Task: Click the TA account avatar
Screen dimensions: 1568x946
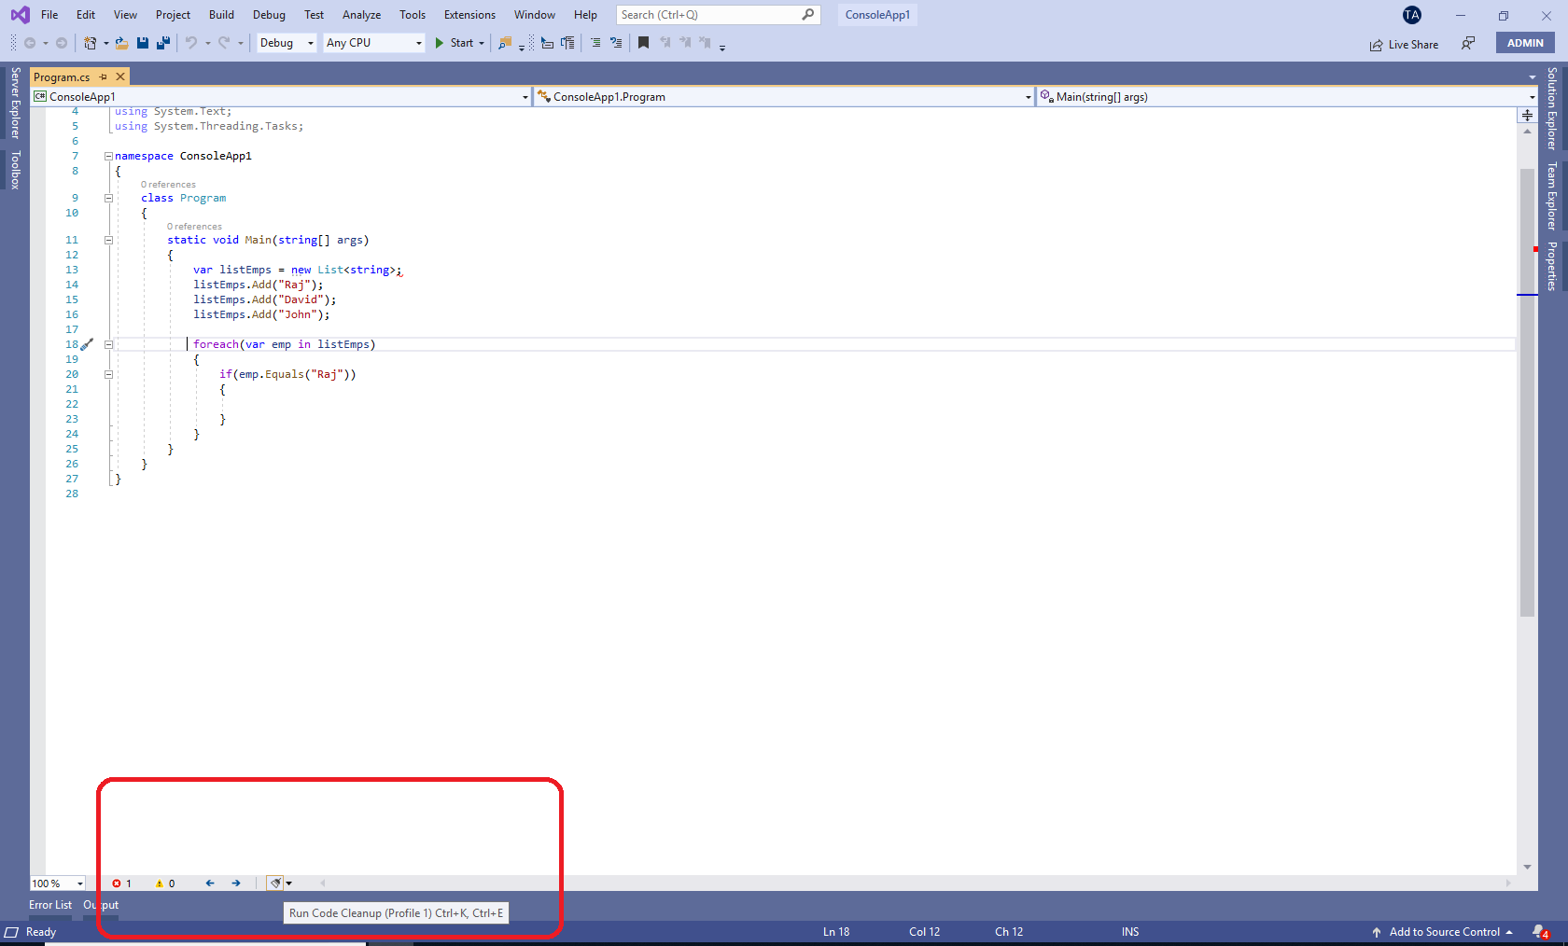Action: pyautogui.click(x=1412, y=15)
